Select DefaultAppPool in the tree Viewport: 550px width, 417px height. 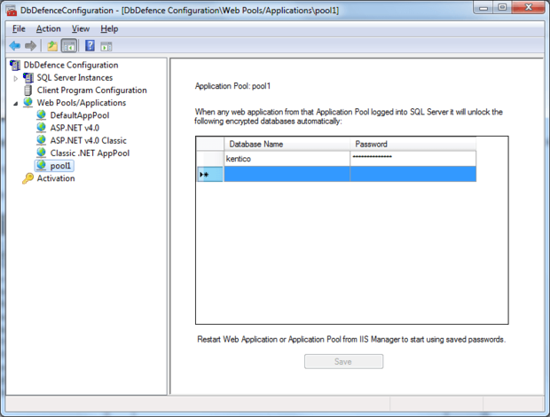tap(79, 115)
